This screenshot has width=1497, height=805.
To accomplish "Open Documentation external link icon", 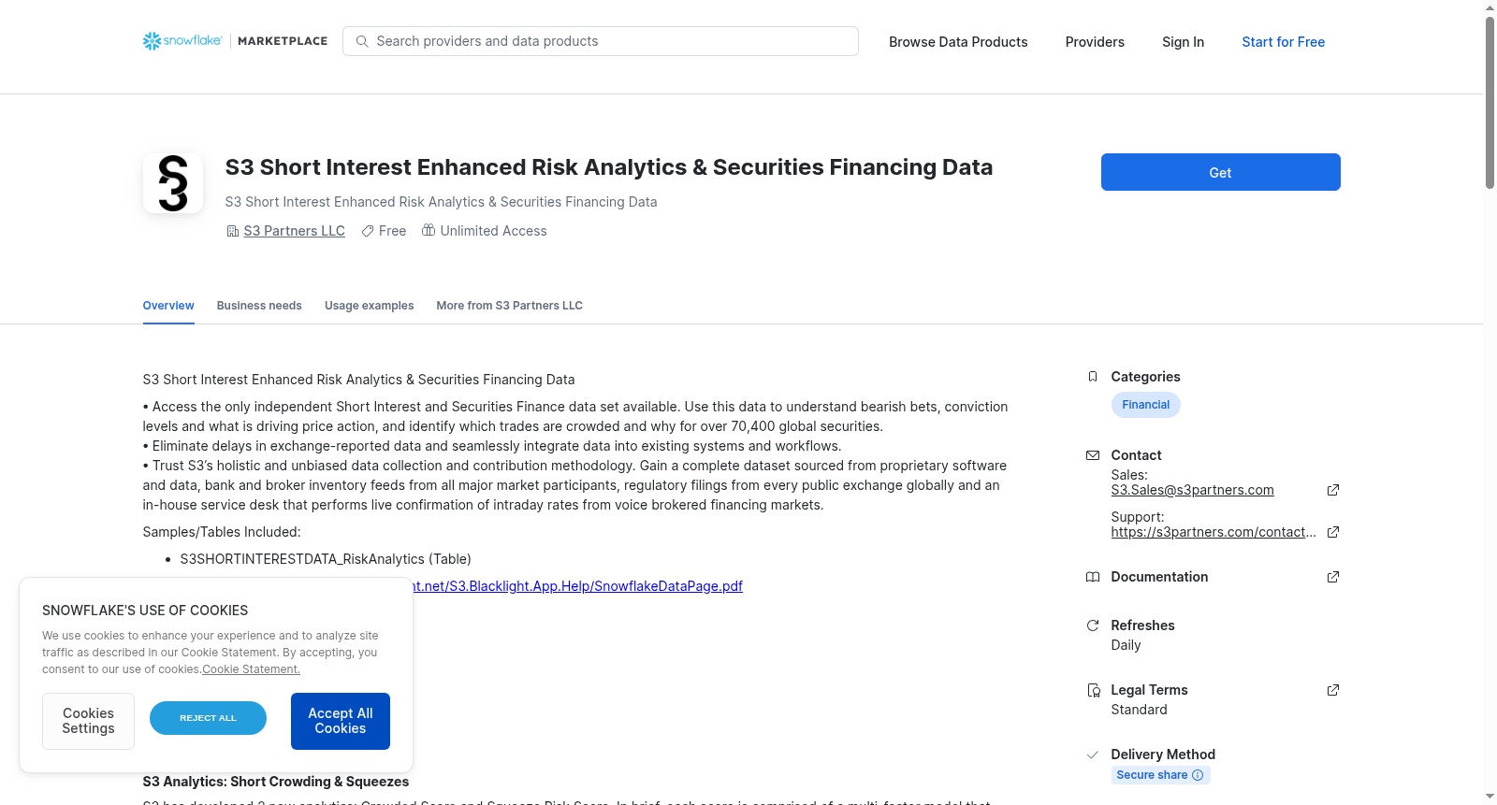I will [1333, 577].
